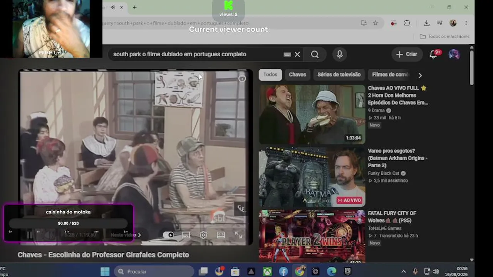493x277 pixels.
Task: Open the on-screen keyboard icon in search box
Action: [x=287, y=54]
